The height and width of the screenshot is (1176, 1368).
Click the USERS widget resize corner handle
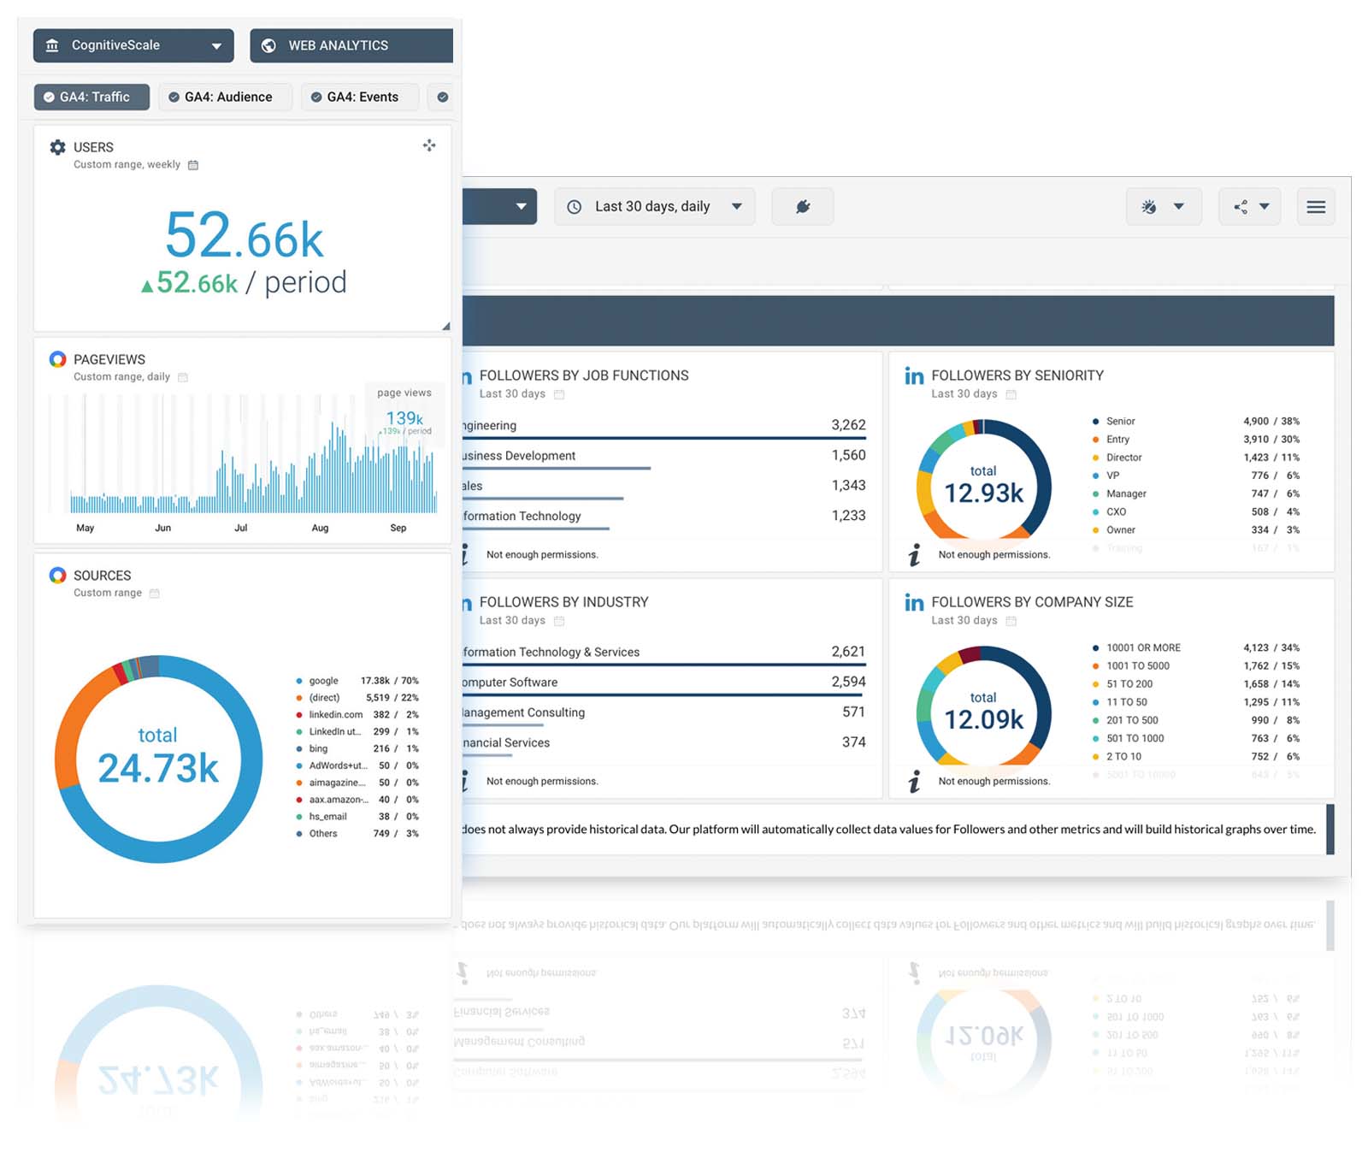[x=445, y=326]
